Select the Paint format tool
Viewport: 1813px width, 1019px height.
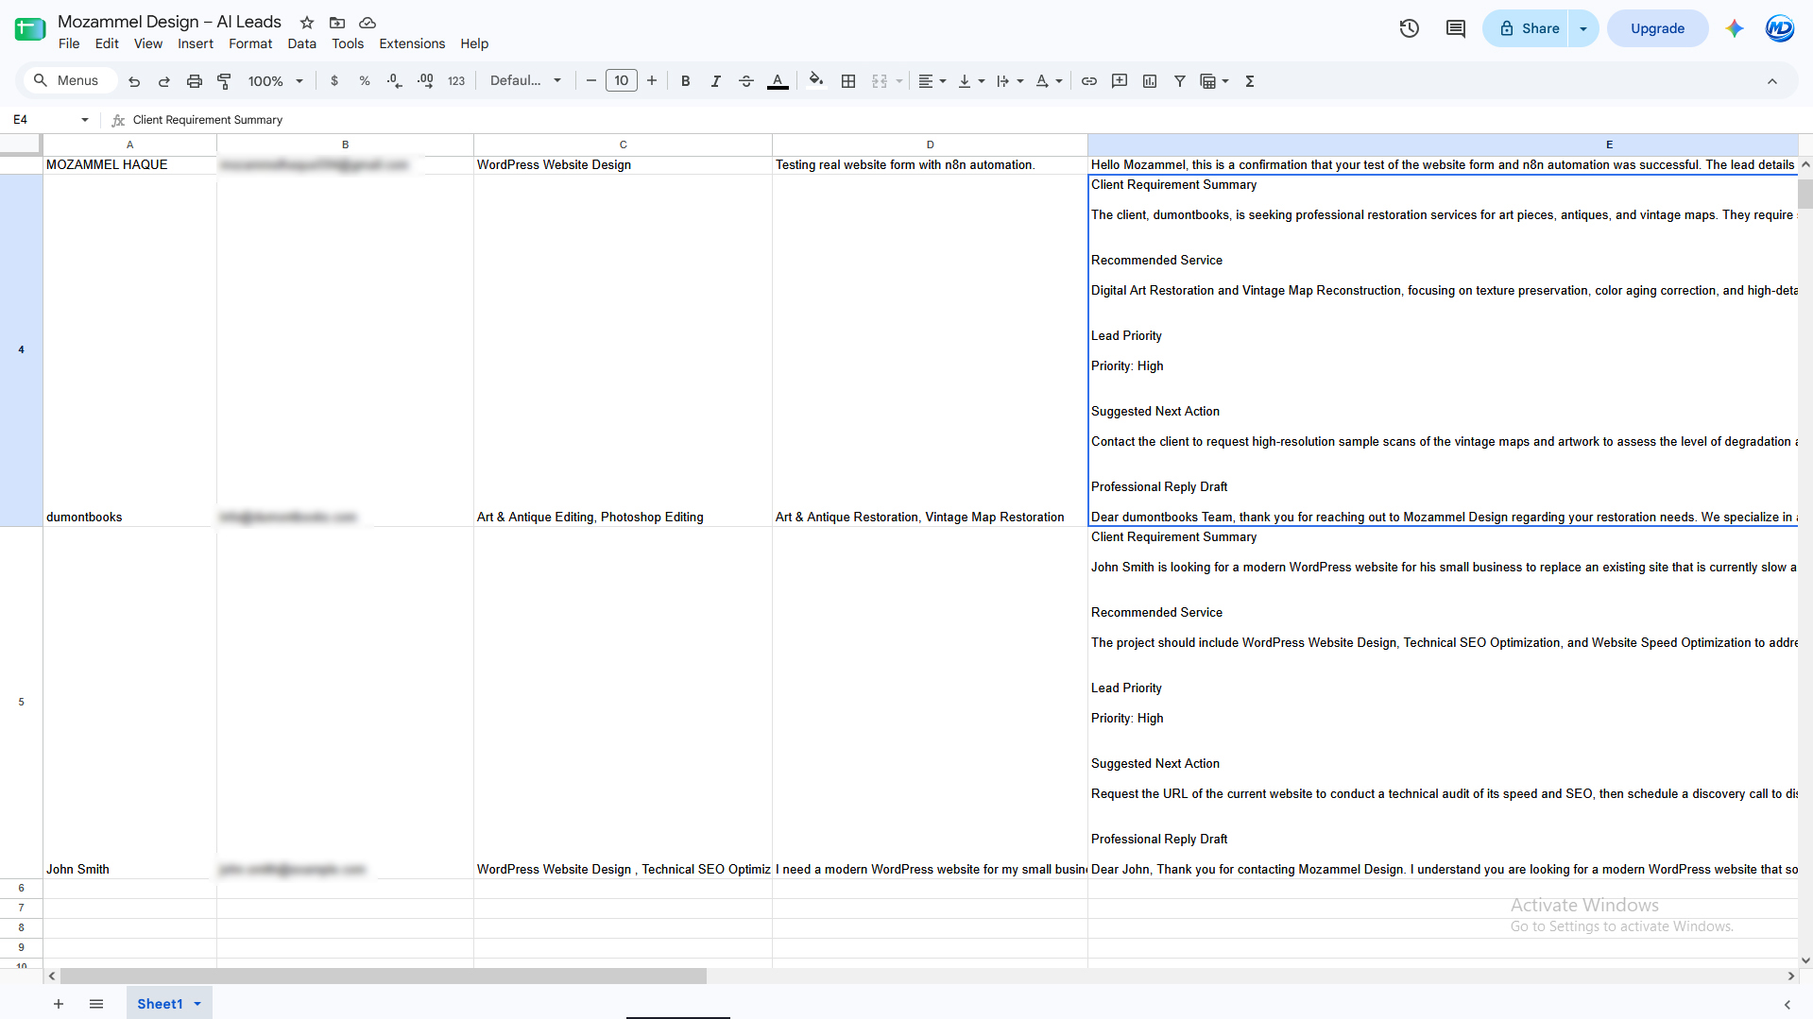point(225,81)
